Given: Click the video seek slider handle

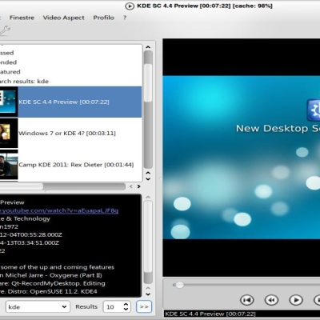Looking at the screenshot, I should [x=180, y=285].
